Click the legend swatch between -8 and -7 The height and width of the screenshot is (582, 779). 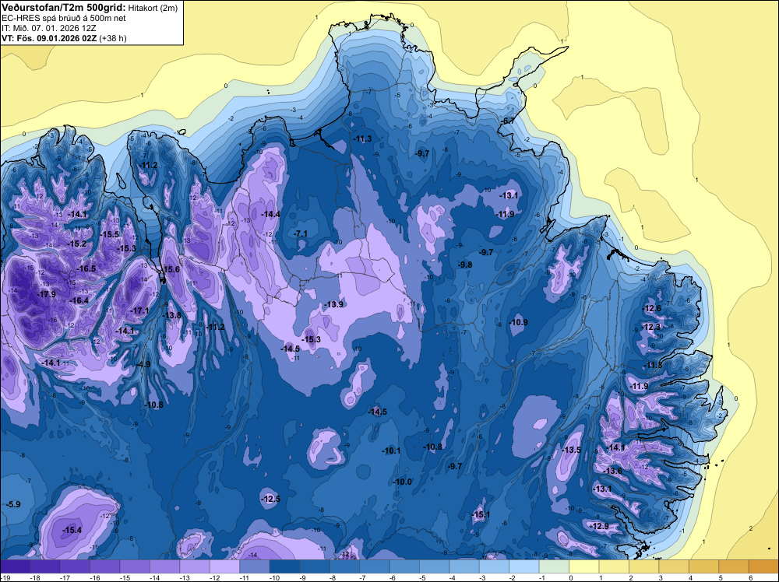[x=344, y=566]
